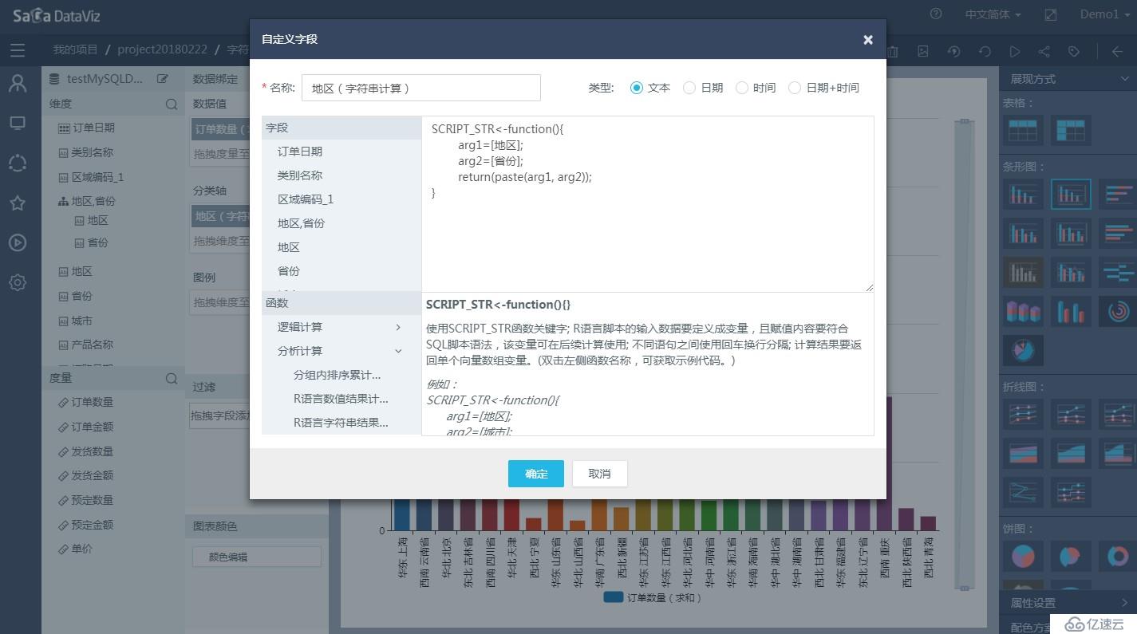Click the help question mark icon
This screenshot has height=634, width=1137.
coord(936,14)
